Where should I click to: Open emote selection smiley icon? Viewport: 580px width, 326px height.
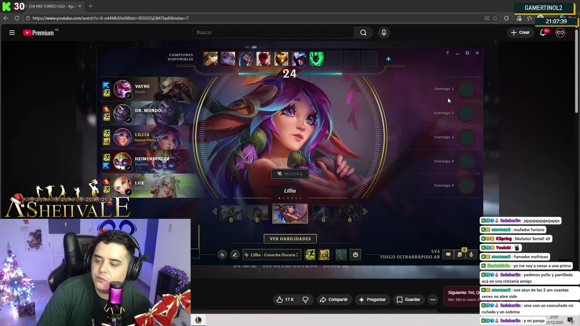pos(355,255)
